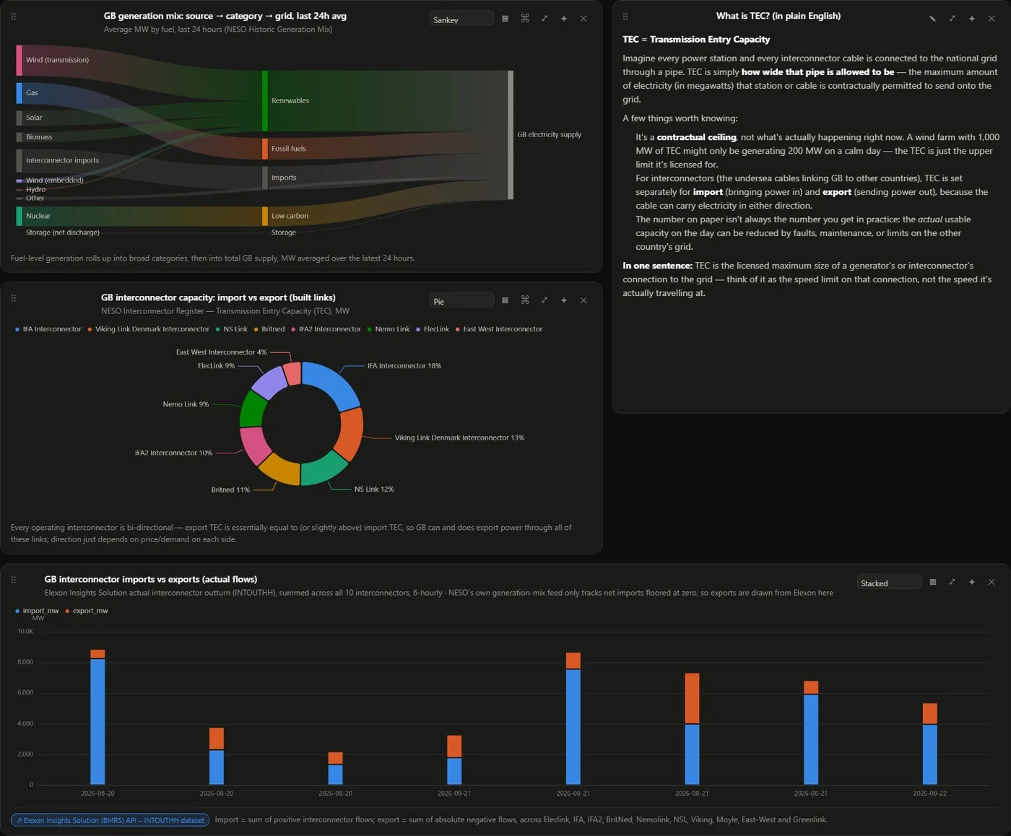Close the interconnector capacity panel

[583, 300]
